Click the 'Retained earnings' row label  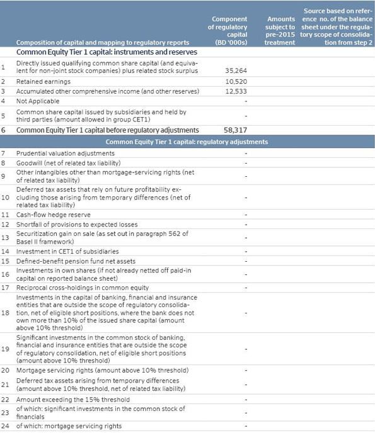tap(43, 82)
